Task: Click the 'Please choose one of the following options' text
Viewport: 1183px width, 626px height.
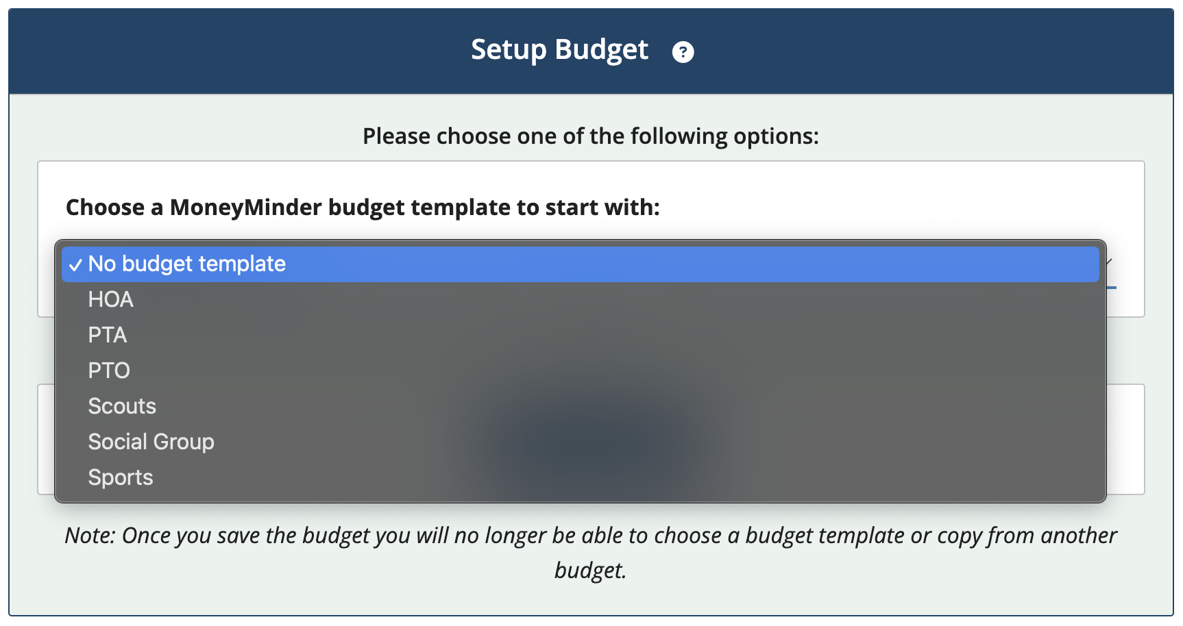Action: click(x=591, y=136)
